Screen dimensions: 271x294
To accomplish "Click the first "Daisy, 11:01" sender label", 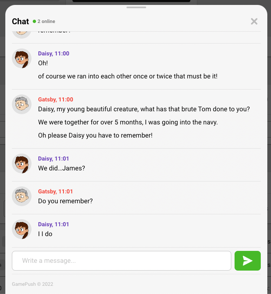I will click(x=54, y=158).
